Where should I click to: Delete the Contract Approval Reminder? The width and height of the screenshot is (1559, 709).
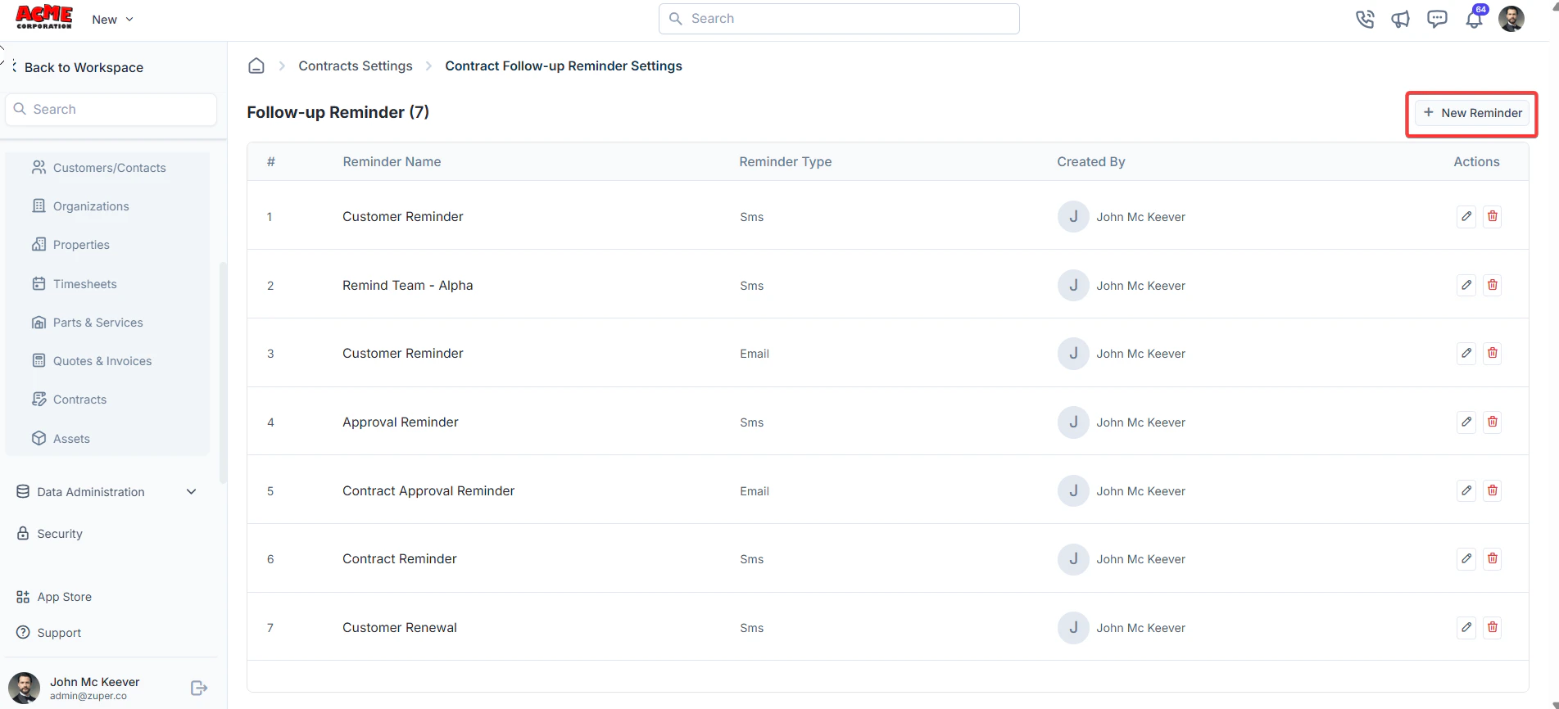(x=1493, y=490)
